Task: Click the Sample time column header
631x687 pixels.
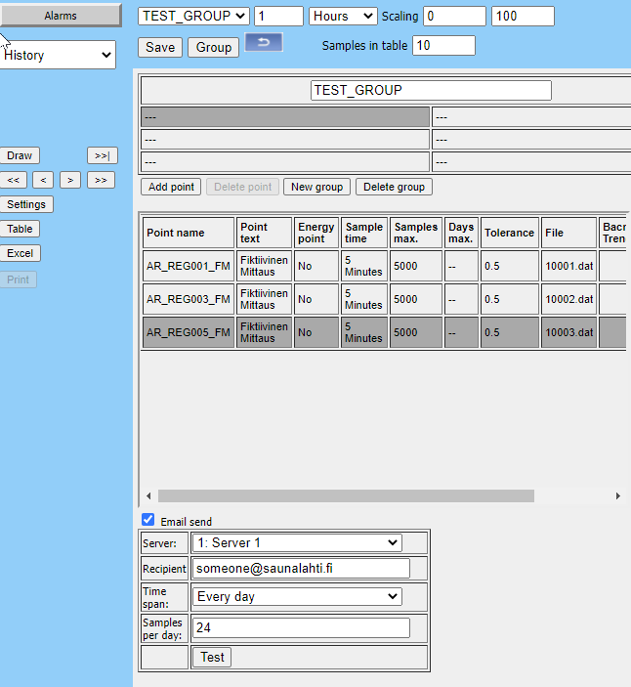Action: (x=364, y=233)
